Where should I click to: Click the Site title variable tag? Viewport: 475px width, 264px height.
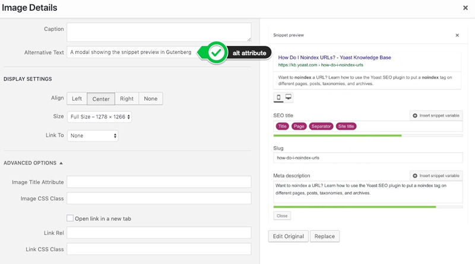346,126
